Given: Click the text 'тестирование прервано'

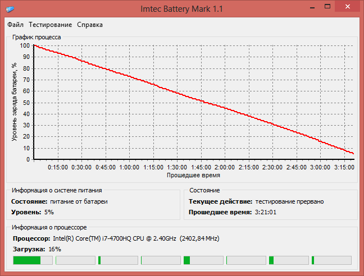Looking at the screenshot, I should [x=289, y=201].
